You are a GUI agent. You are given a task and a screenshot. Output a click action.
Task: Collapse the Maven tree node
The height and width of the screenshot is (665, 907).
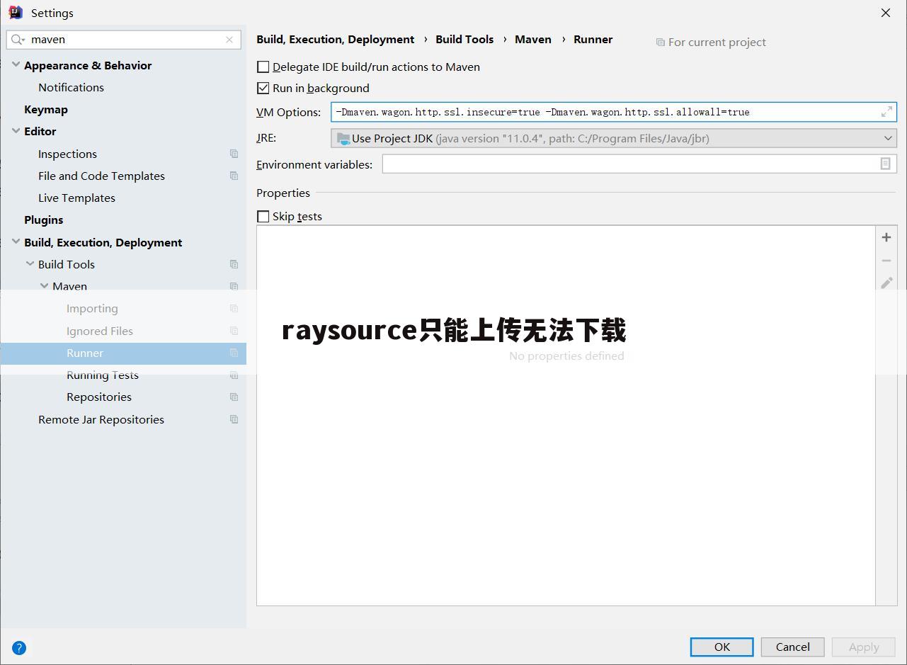[44, 286]
